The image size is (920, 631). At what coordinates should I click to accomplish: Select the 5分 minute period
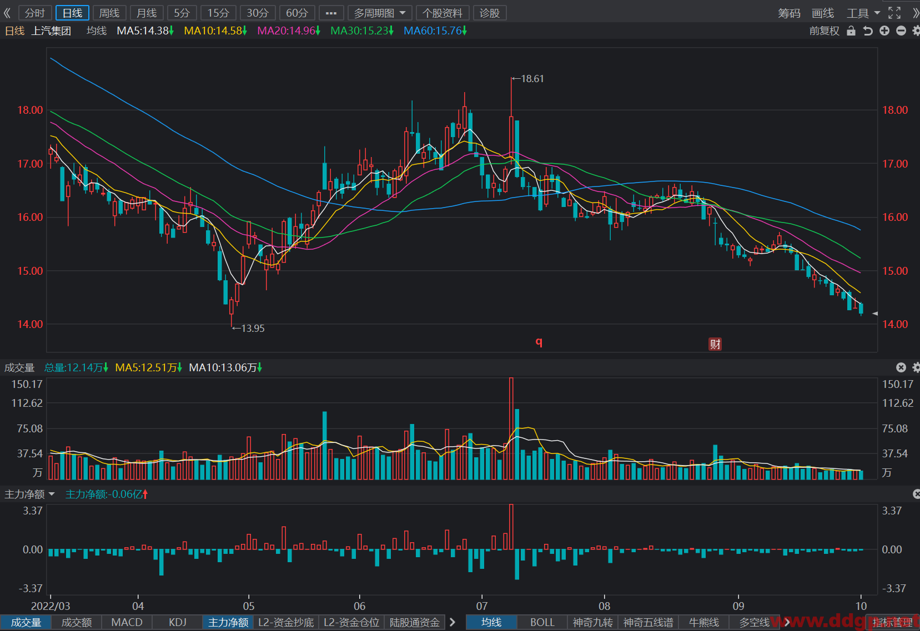tap(182, 13)
